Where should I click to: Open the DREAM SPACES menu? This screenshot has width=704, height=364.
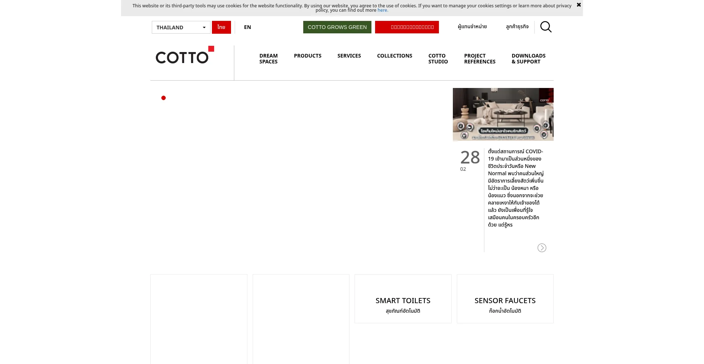coord(268,59)
